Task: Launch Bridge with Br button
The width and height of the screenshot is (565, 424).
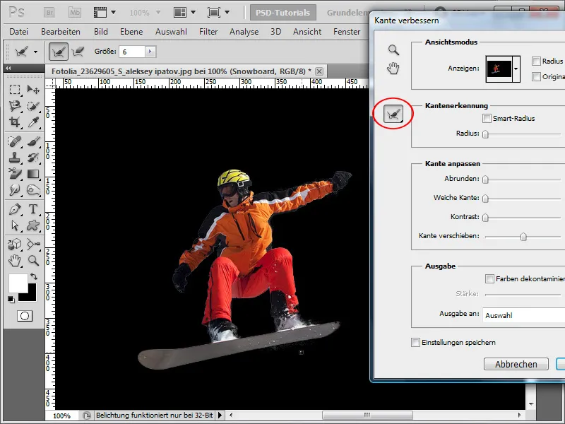Action: (x=49, y=13)
